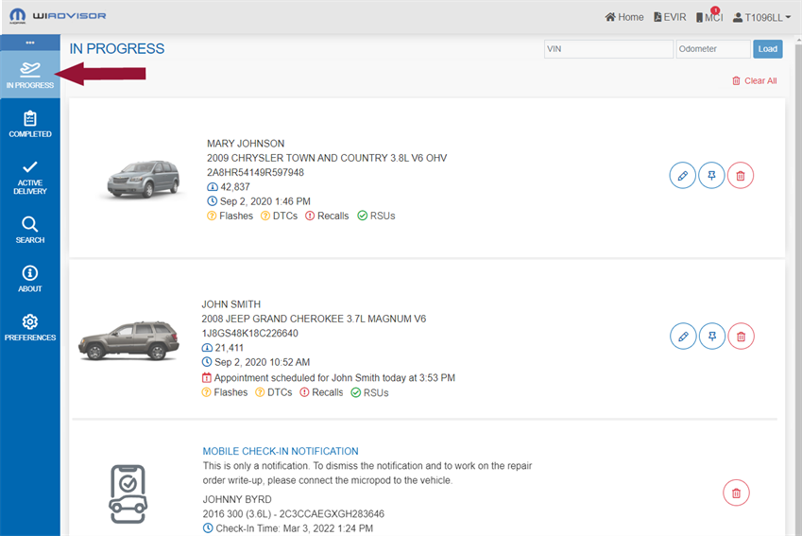
Task: Click Flashes status for Mary Johnson
Action: 230,216
